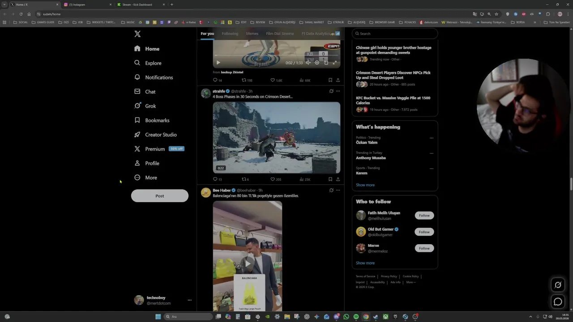Reply to strahfe post
573x322 pixels.
[217, 179]
